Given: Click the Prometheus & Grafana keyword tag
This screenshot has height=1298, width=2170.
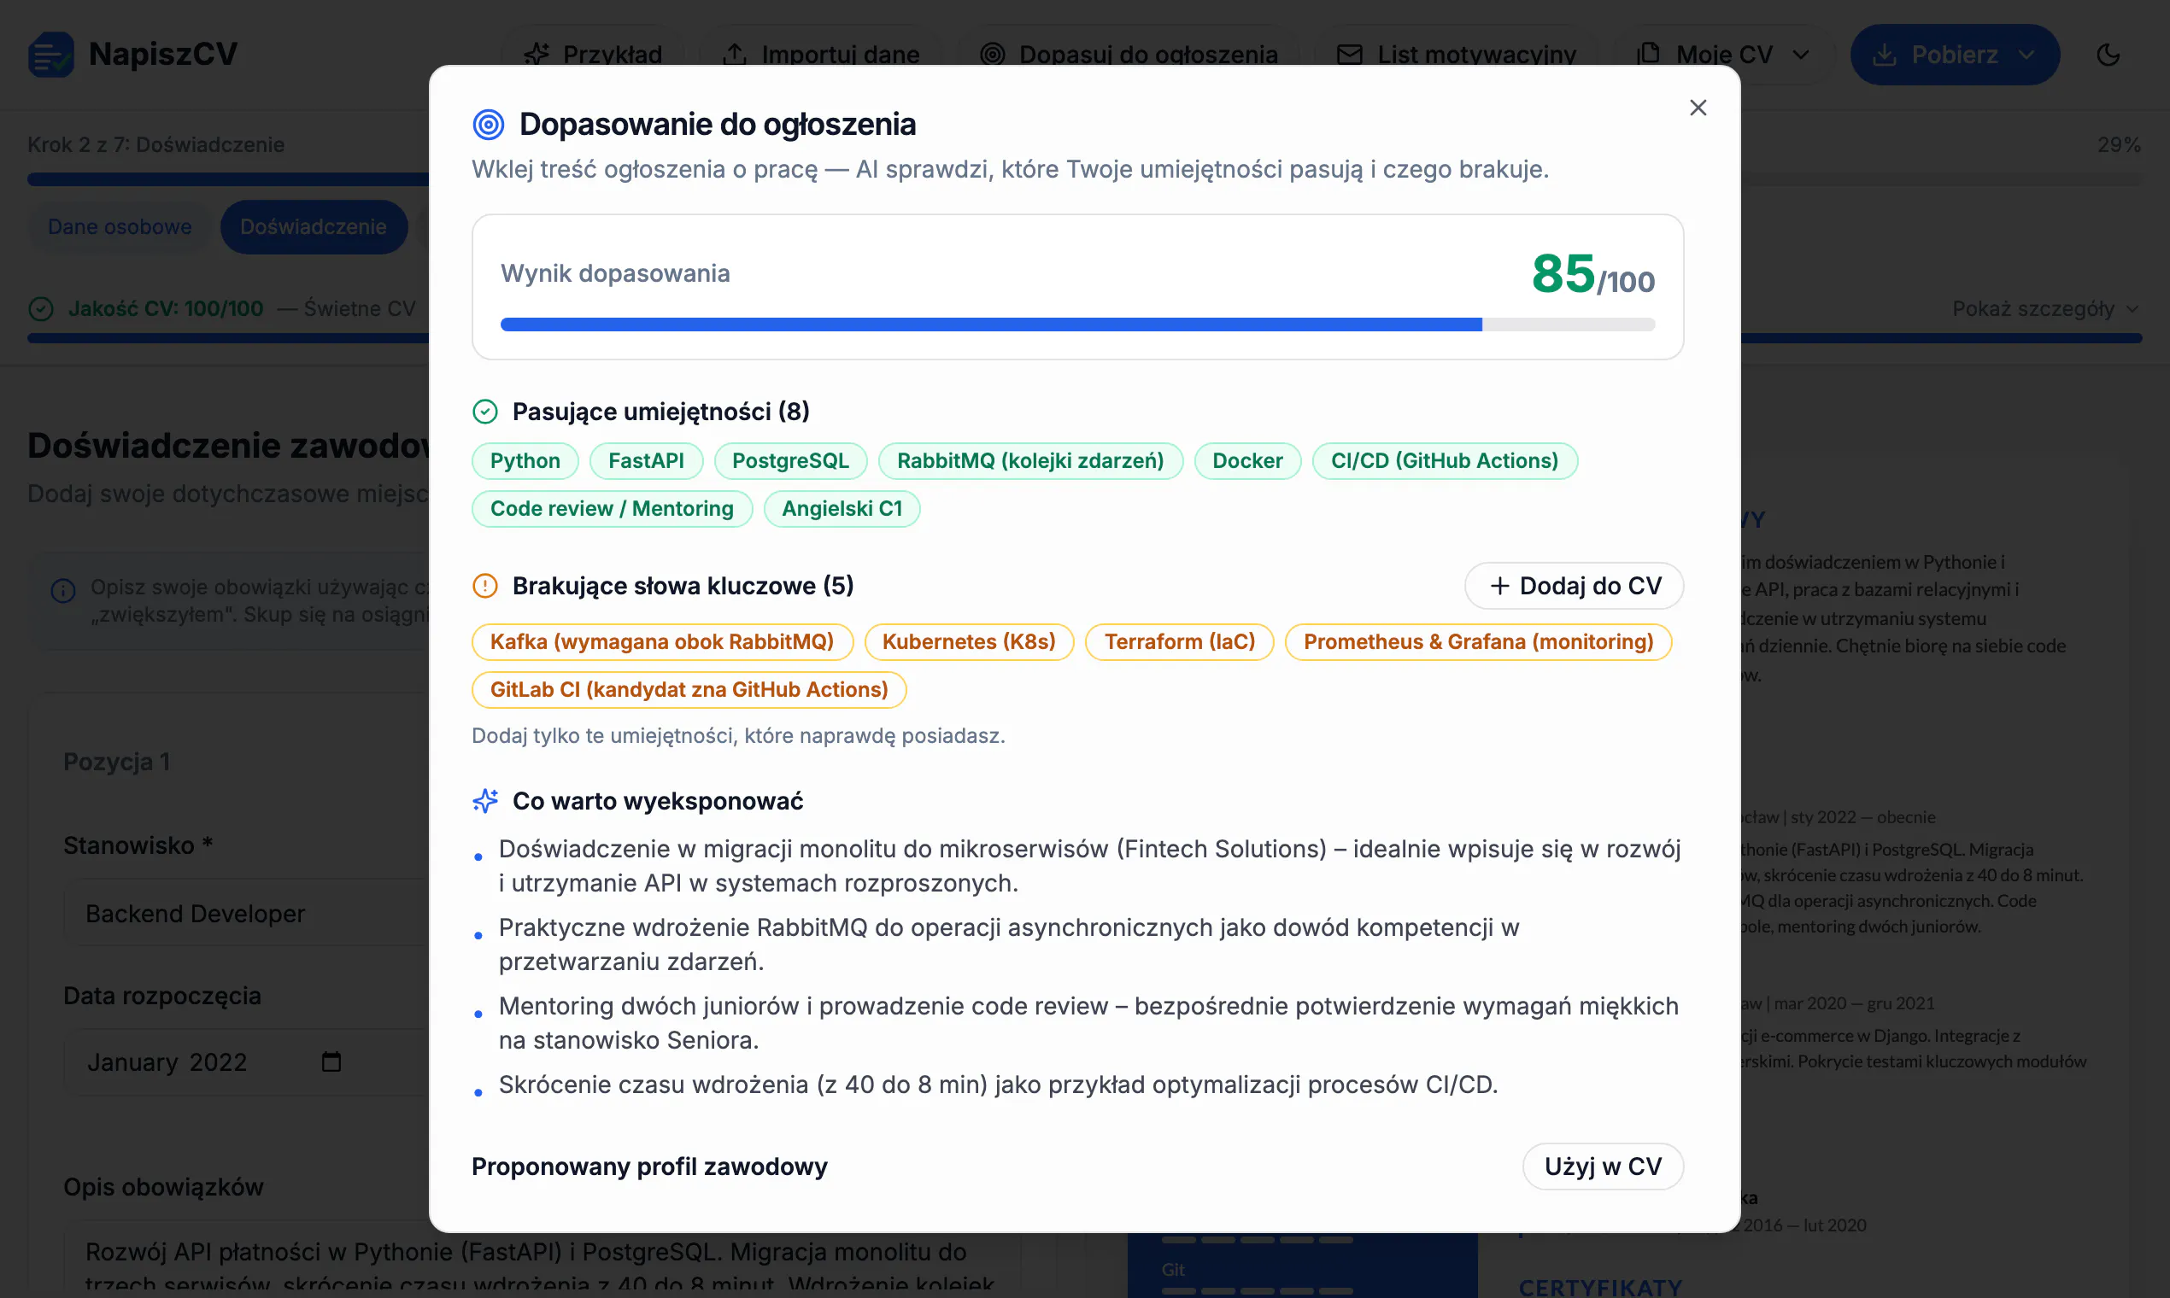Looking at the screenshot, I should coord(1478,642).
